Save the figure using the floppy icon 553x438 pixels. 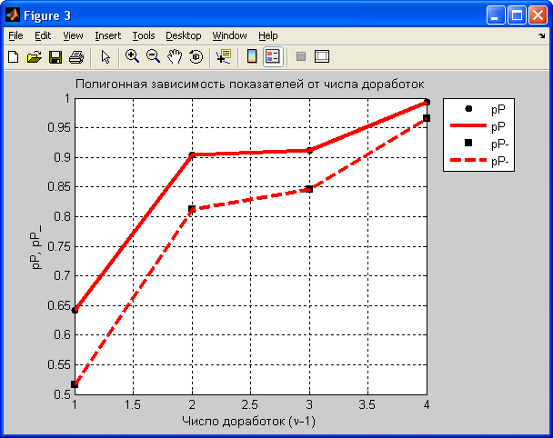click(x=55, y=56)
